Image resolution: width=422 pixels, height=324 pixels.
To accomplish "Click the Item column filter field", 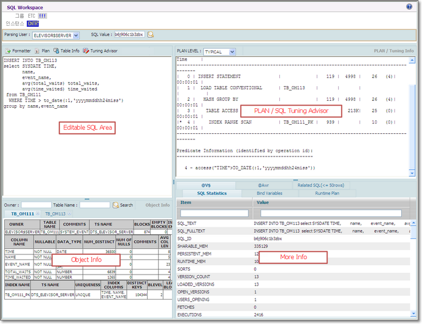I will 214,213.
